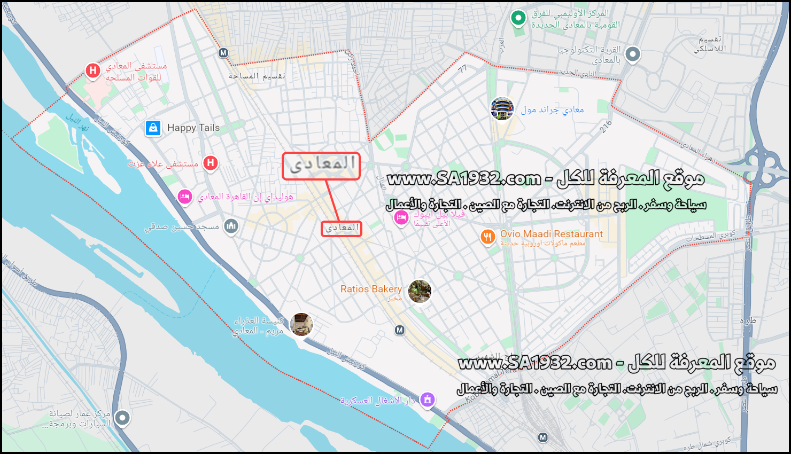The image size is (791, 454).
Task: Click the small المعادى district label on the map
Action: point(342,228)
